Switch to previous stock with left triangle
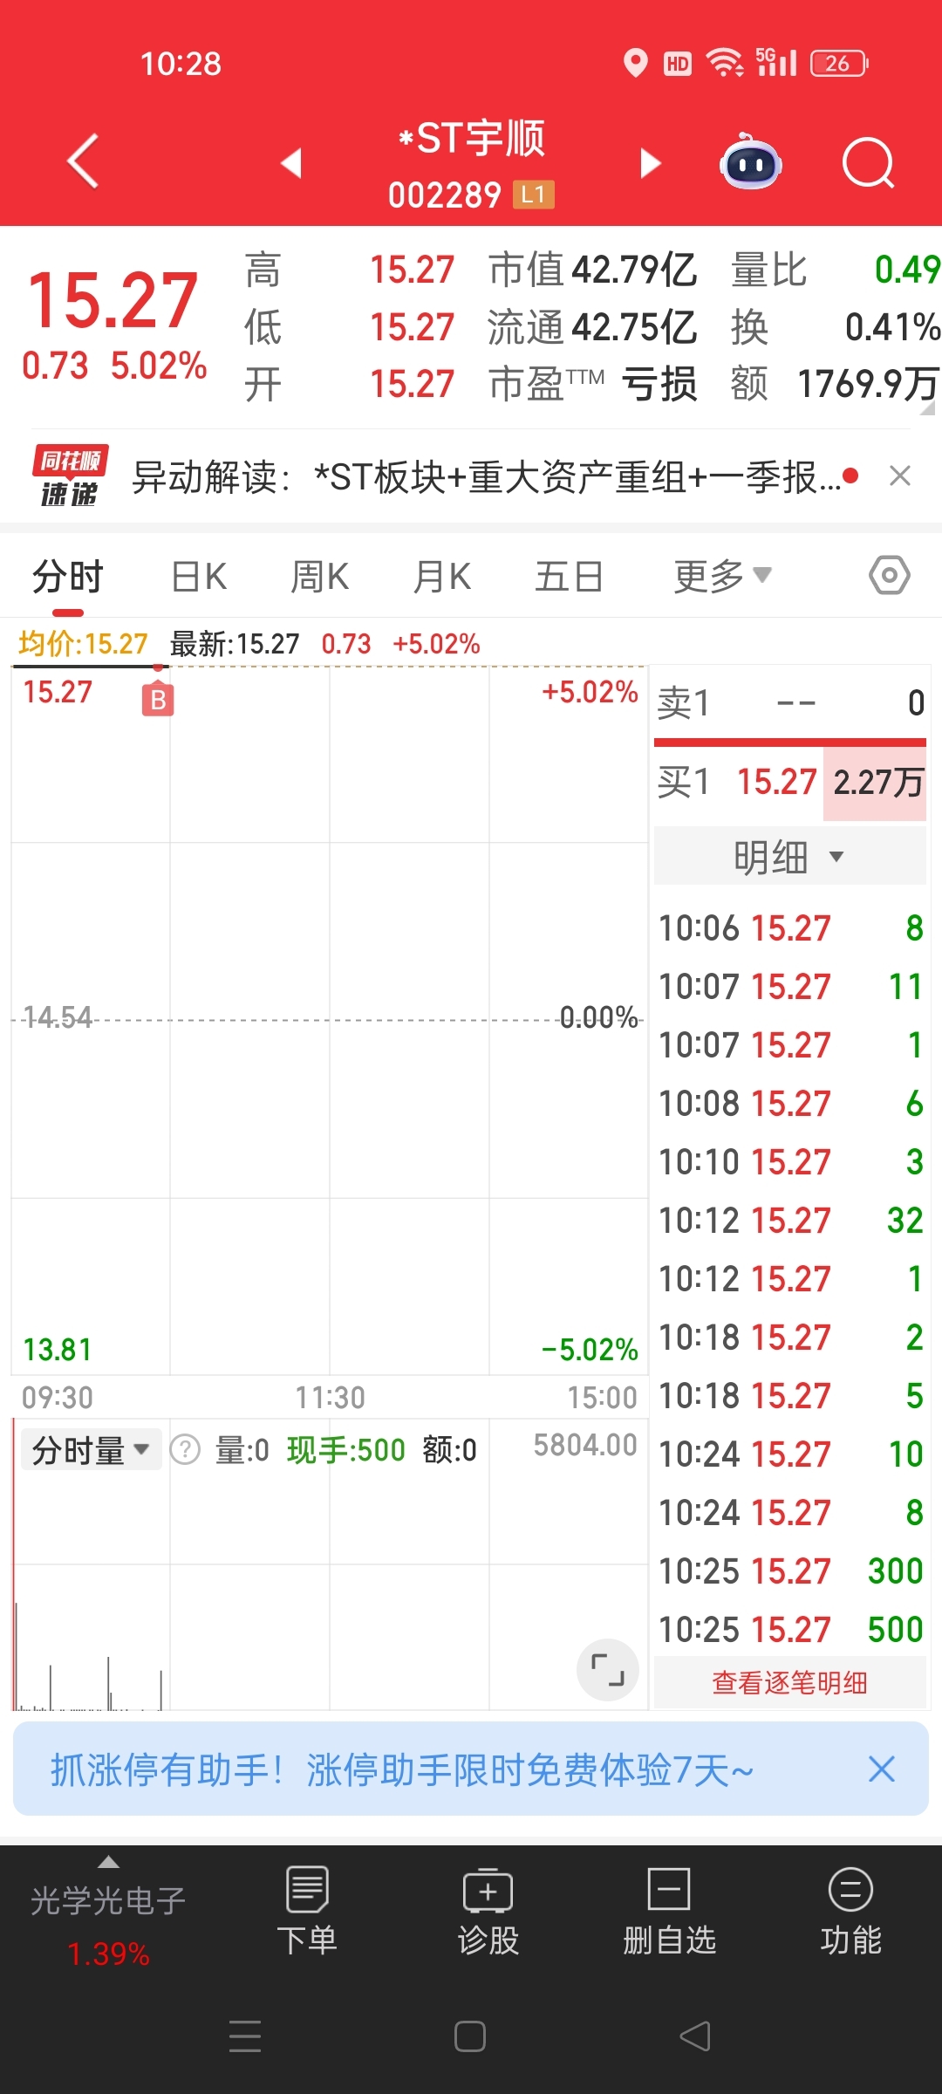This screenshot has height=2094, width=942. (291, 162)
